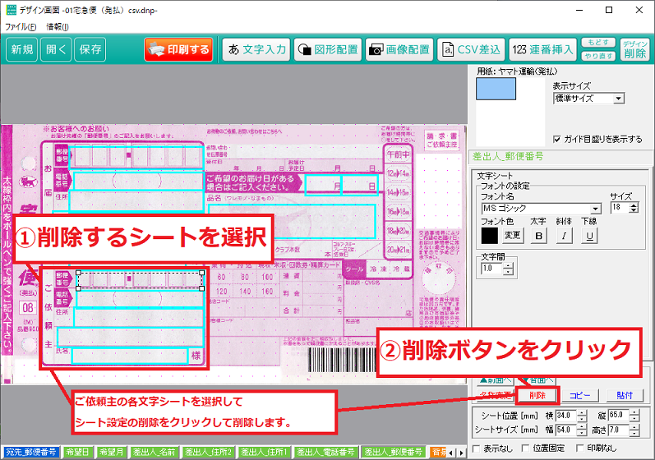This screenshot has height=460, width=655.
Task: Switch to 差出人_住所2 sheet tab
Action: (209, 452)
